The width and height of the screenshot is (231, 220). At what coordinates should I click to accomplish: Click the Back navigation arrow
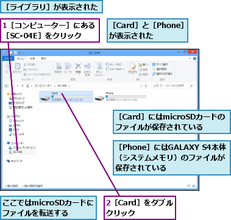(7, 86)
